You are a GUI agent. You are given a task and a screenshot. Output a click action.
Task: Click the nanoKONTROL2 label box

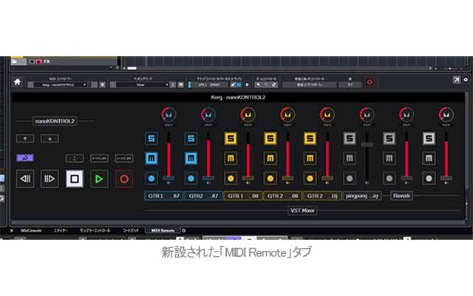pyautogui.click(x=55, y=121)
